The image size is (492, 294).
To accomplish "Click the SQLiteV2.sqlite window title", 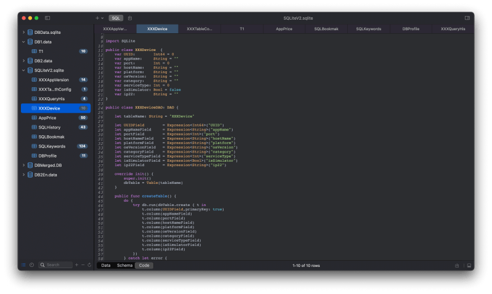I will pos(298,18).
